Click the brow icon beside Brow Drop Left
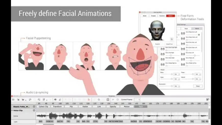The width and height of the screenshot is (222, 125). click(x=183, y=54)
